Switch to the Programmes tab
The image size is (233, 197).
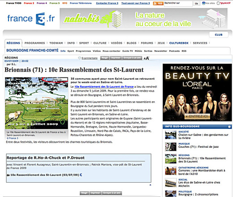pyautogui.click(x=35, y=43)
